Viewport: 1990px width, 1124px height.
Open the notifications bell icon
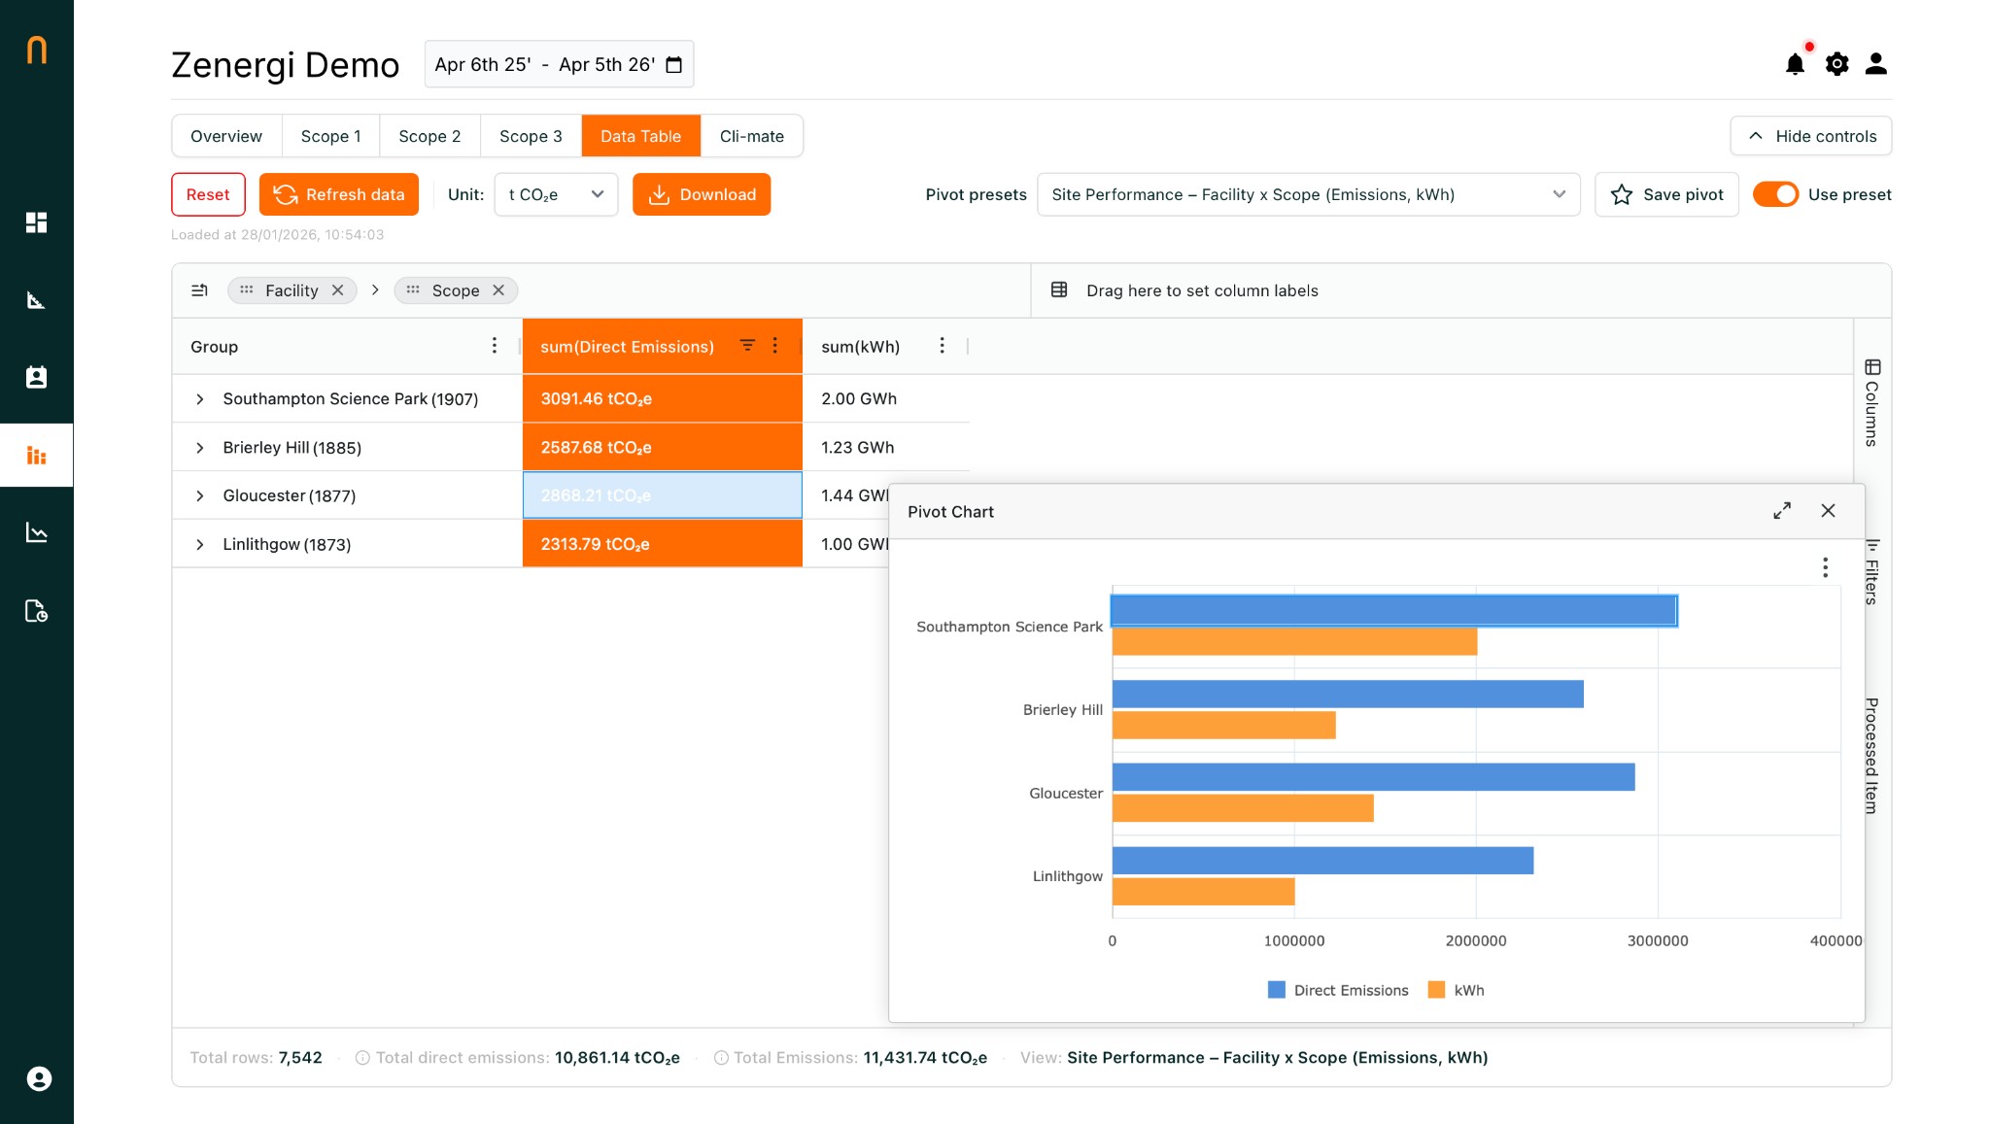1796,63
